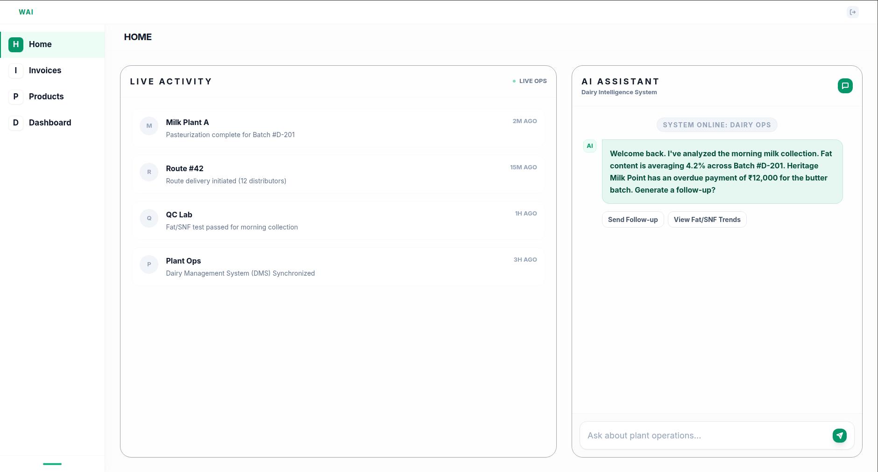Click the WAI logo

click(x=26, y=12)
